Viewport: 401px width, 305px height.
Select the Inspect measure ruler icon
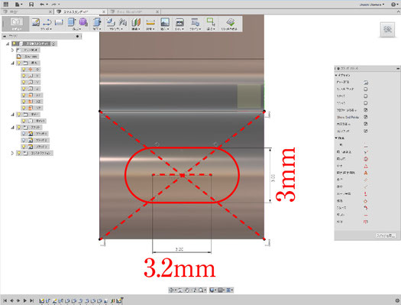[x=150, y=23]
